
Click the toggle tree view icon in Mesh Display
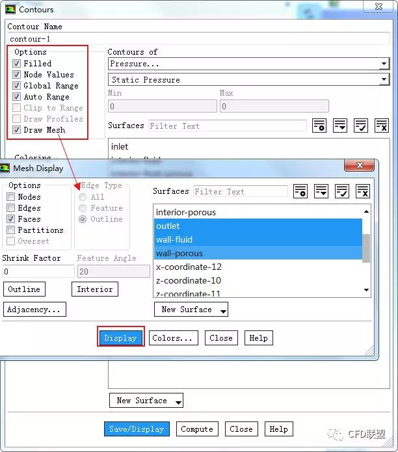[300, 191]
